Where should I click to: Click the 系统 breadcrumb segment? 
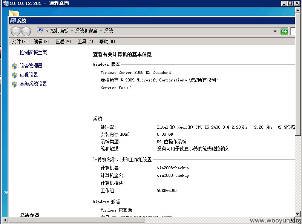coord(109,31)
